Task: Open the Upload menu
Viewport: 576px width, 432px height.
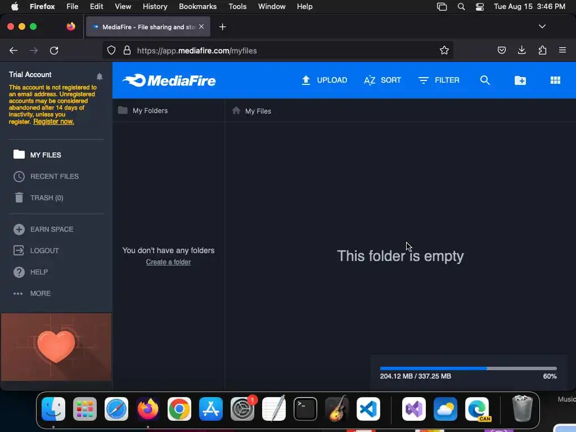Action: [x=324, y=80]
